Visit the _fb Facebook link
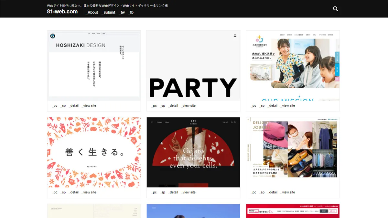The height and width of the screenshot is (218, 388). (131, 12)
